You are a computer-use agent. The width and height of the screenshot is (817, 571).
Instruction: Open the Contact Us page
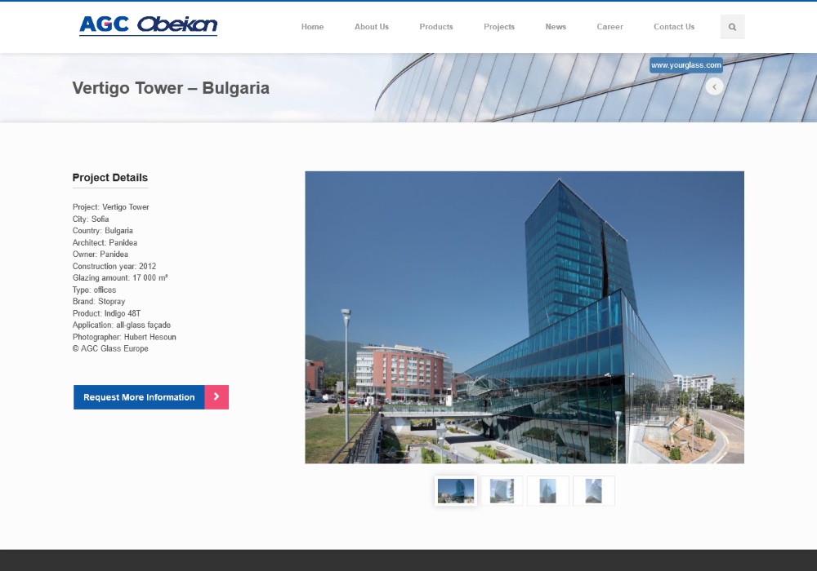[x=674, y=27]
